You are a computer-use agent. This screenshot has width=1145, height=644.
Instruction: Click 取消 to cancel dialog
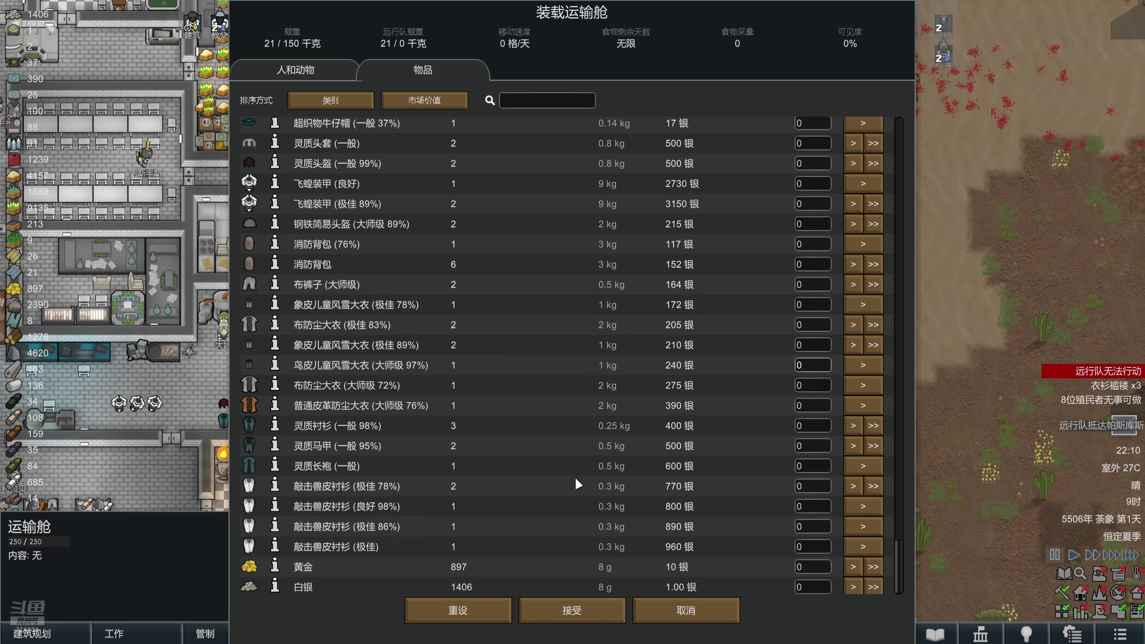(686, 610)
